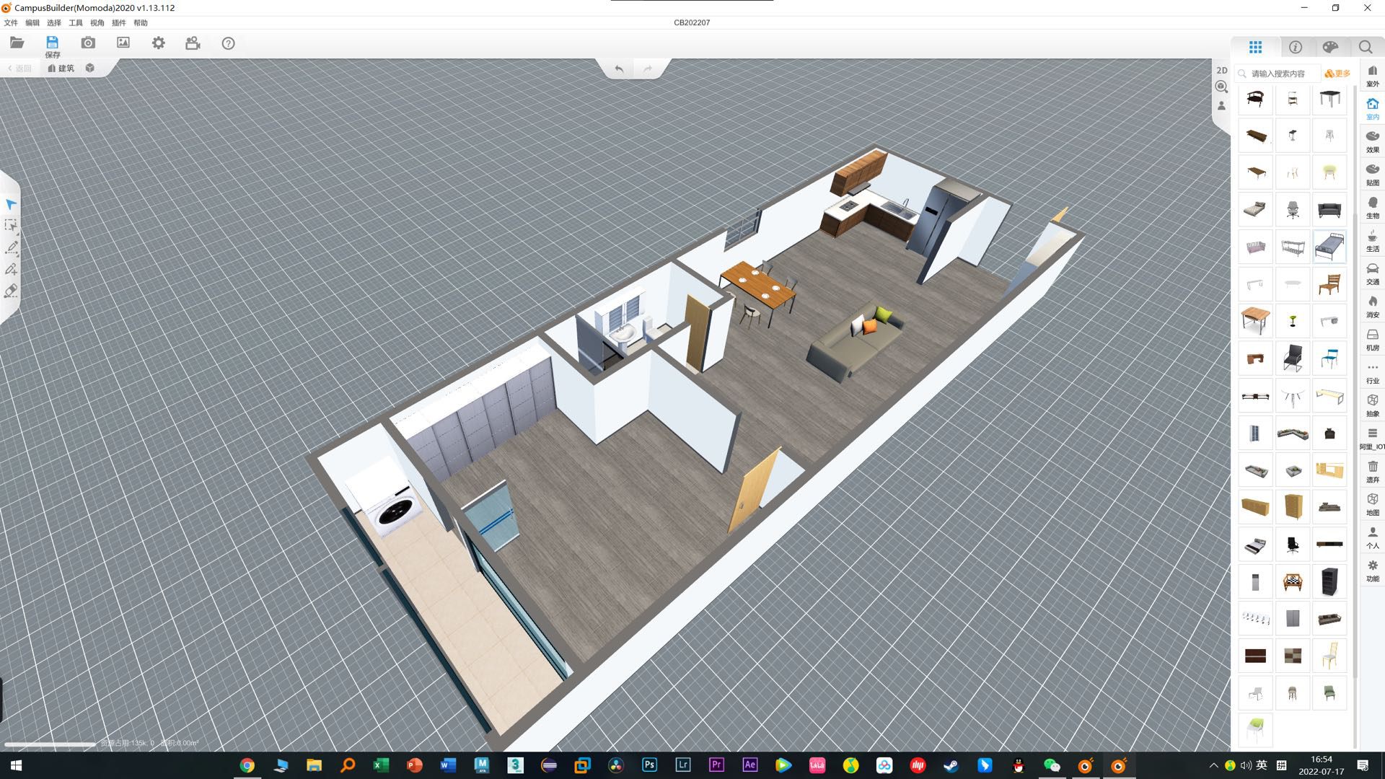Open the 插件 menu
Screen dimensions: 1385x779
[x=118, y=23]
